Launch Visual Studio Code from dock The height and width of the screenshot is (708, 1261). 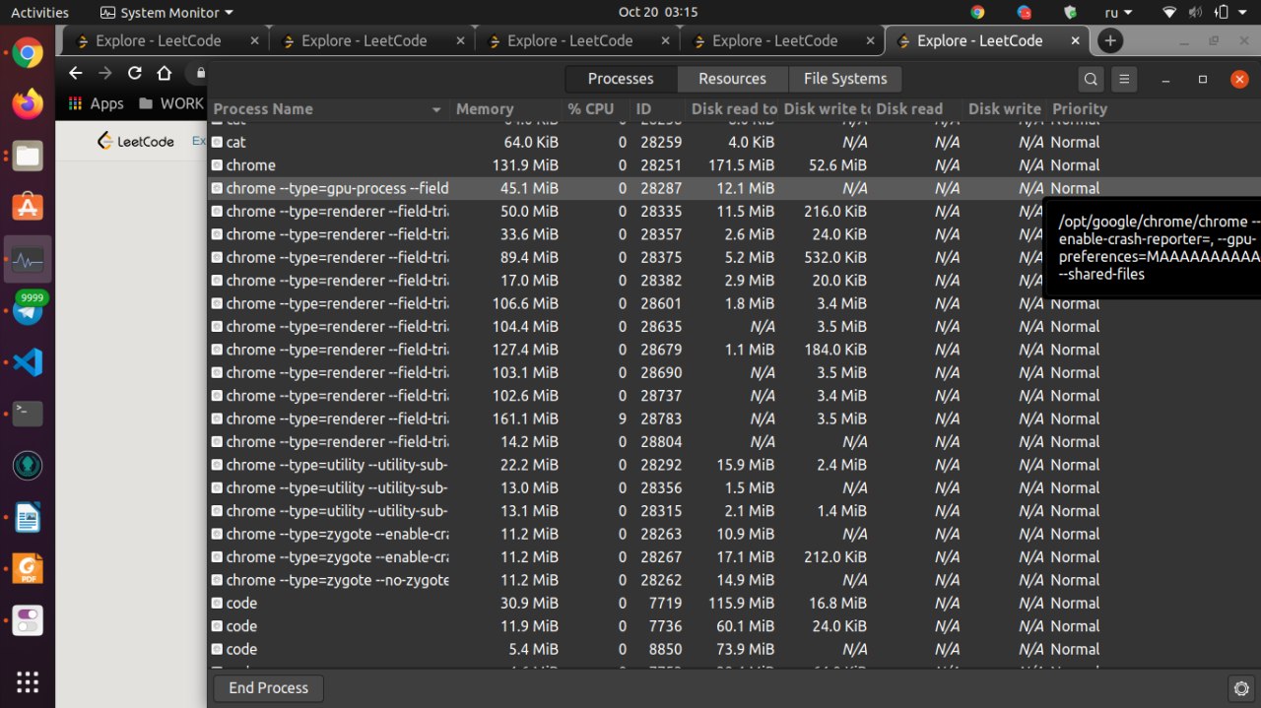pyautogui.click(x=28, y=362)
